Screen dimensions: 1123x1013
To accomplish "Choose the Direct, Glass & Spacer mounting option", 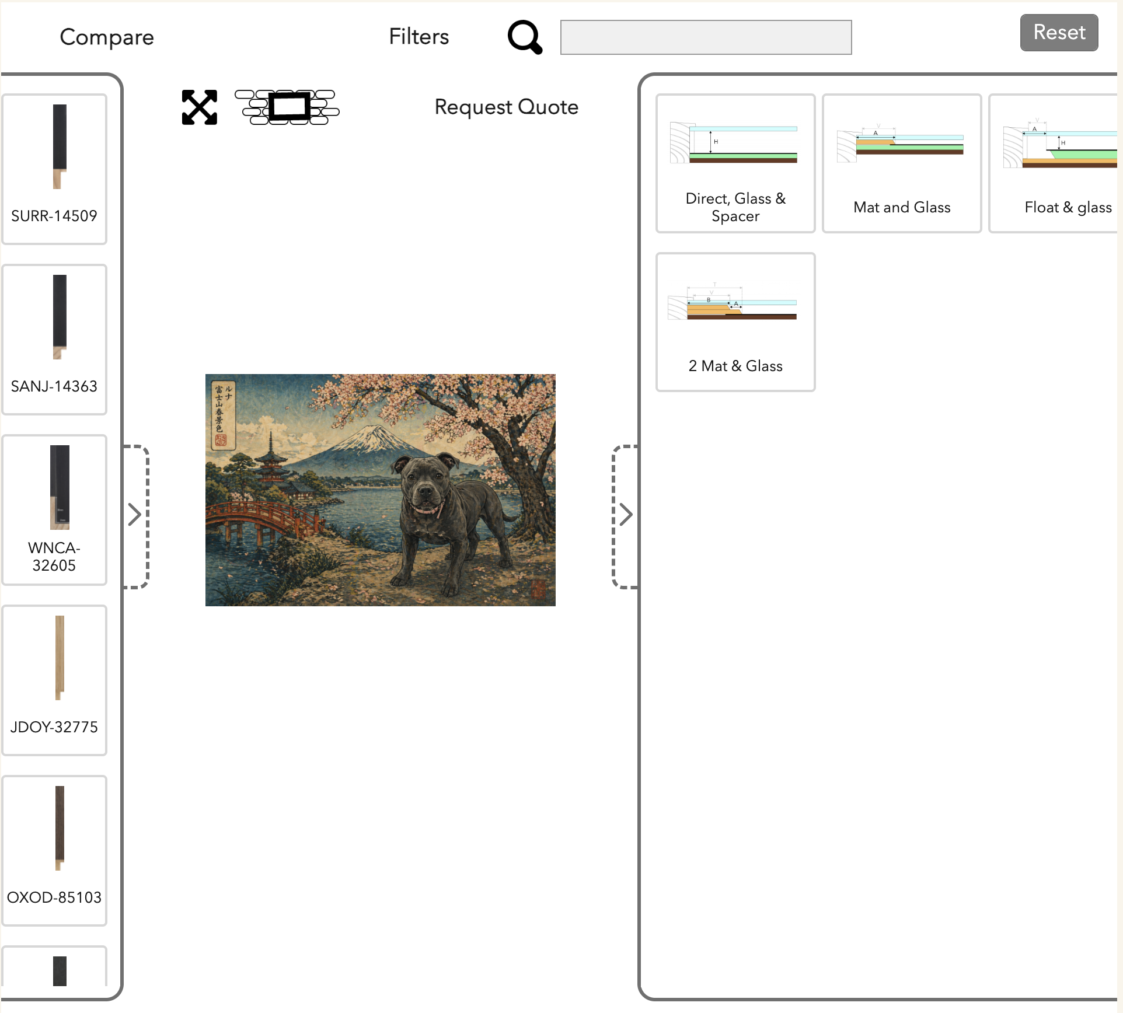I will click(x=735, y=163).
